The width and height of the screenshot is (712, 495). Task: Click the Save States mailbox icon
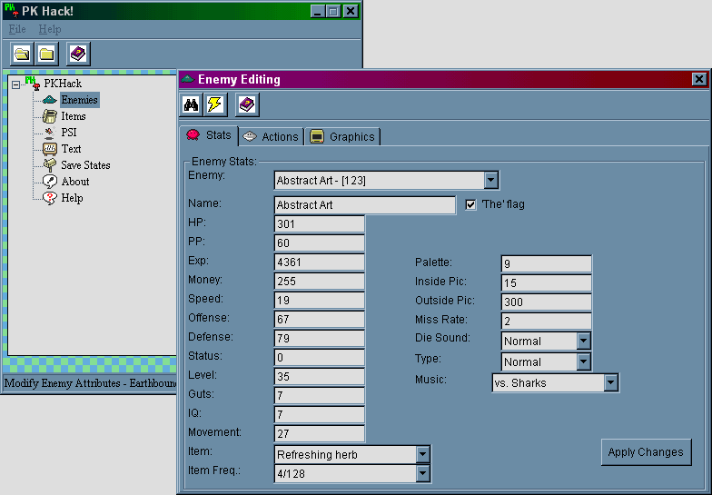coord(49,165)
